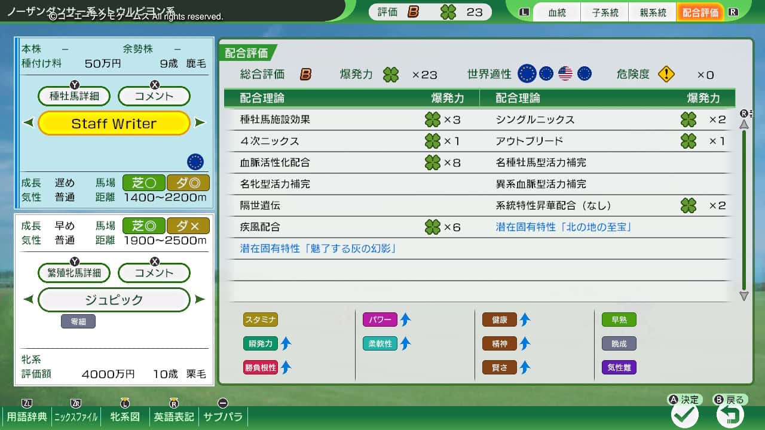Click left arrow beside Staff Writer
Image resolution: width=765 pixels, height=430 pixels.
27,123
